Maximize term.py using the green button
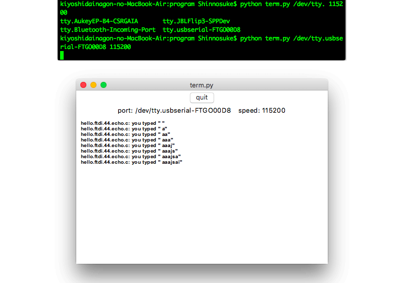404x283 pixels. pos(104,85)
